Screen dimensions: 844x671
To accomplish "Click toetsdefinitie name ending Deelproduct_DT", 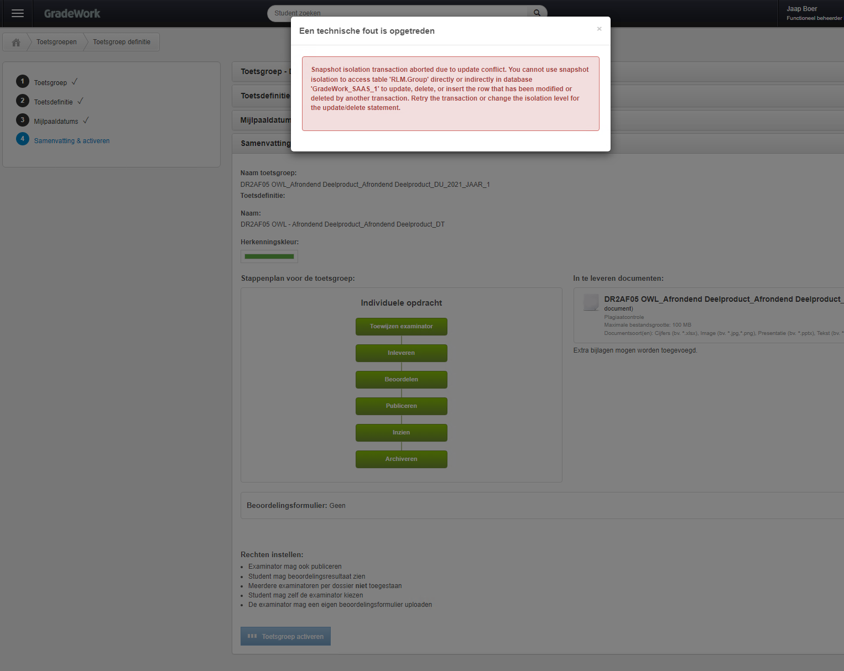I will 342,224.
